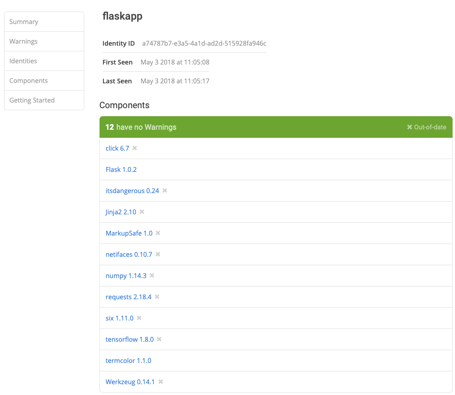Select Identities in the sidebar

(x=44, y=61)
